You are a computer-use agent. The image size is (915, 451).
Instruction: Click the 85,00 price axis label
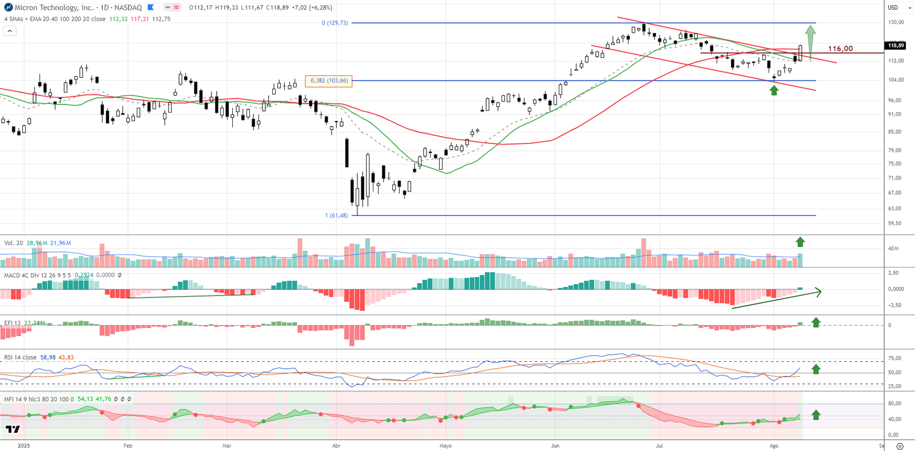point(894,132)
